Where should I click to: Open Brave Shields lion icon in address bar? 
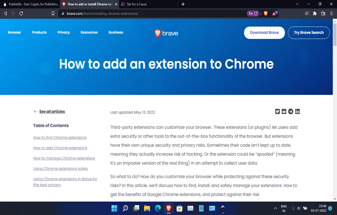266,13
